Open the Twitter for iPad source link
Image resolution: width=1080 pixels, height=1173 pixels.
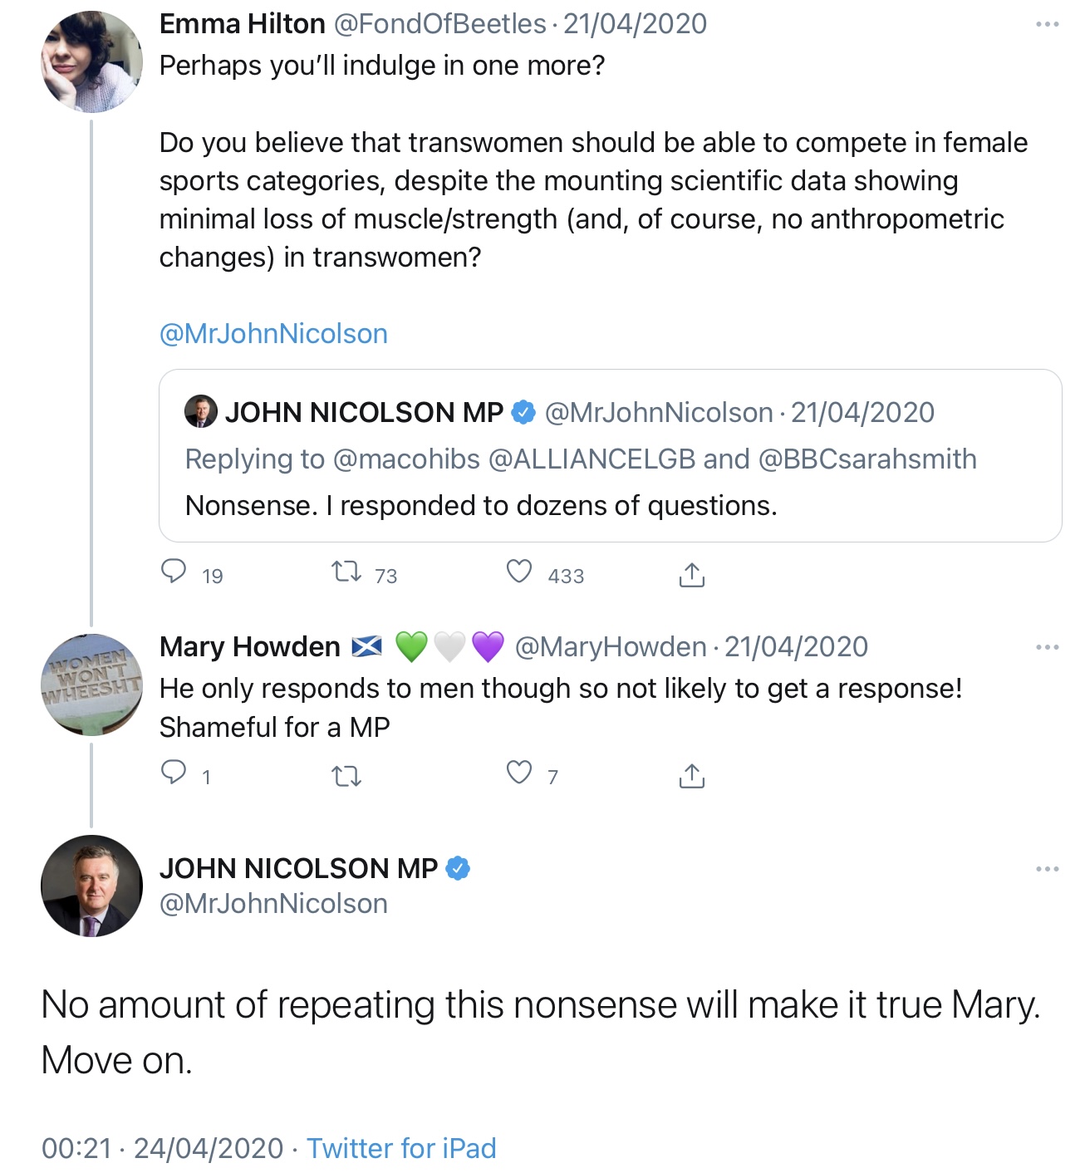(x=401, y=1148)
